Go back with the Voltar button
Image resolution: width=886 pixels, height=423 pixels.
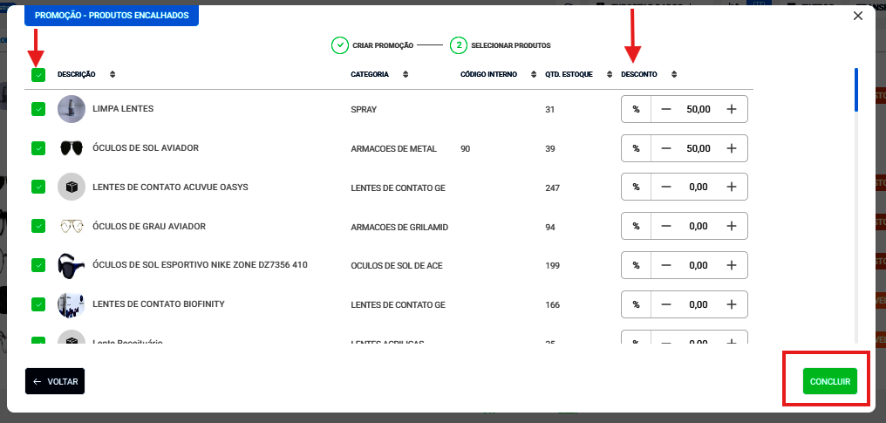(x=55, y=381)
